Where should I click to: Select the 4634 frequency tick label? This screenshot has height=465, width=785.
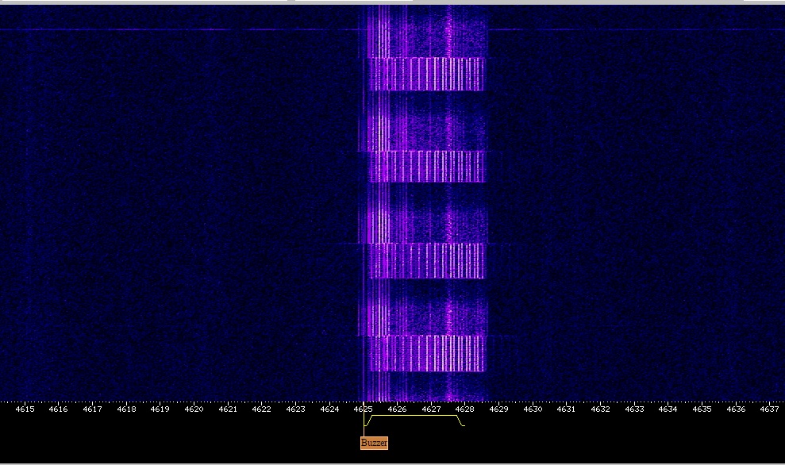tap(668, 409)
